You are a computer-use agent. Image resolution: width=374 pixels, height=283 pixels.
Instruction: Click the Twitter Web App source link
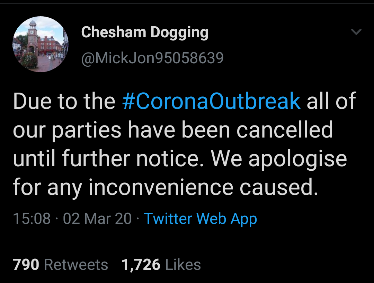click(x=200, y=219)
